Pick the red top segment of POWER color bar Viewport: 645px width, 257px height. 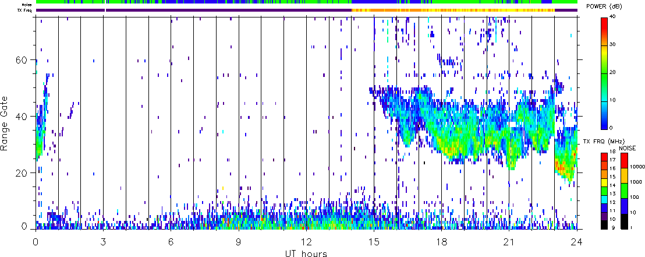(x=604, y=31)
